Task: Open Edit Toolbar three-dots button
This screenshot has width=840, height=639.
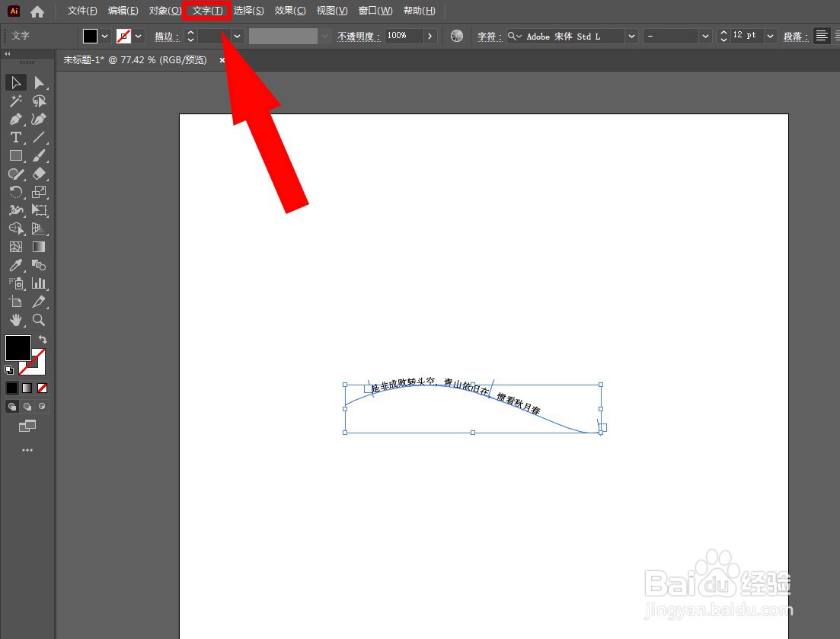Action: 27,450
